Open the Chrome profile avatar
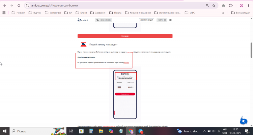The height and width of the screenshot is (135, 253). (x=241, y=6)
